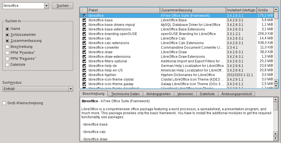Click the package list scroll down arrow

tap(276, 85)
